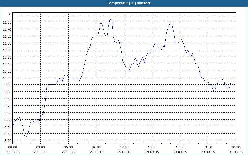Pick the 9,00 y-axis value
This screenshot has width=248, height=155.
point(8,113)
